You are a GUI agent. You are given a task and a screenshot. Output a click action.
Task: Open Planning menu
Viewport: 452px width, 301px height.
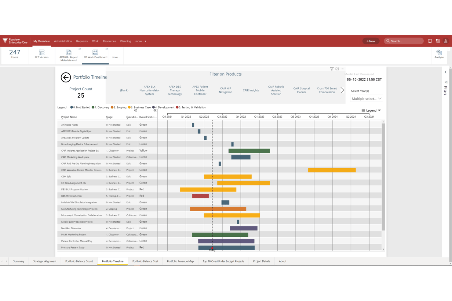point(126,41)
